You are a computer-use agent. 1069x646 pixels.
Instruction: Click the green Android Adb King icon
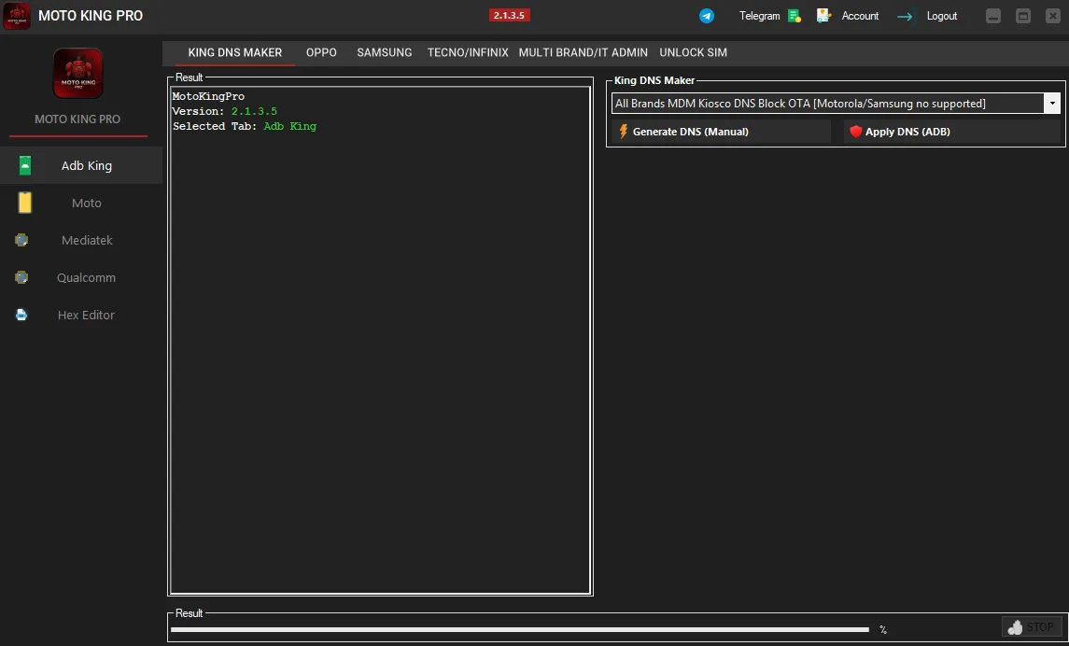tap(25, 165)
